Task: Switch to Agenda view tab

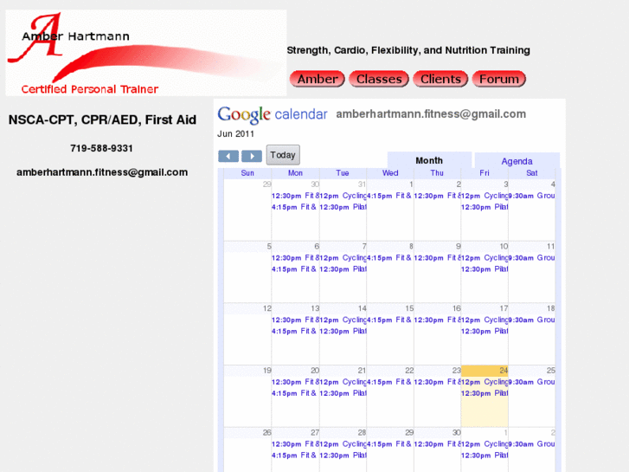Action: pyautogui.click(x=517, y=161)
